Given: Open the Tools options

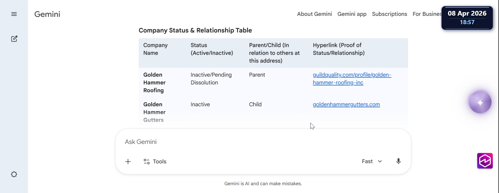Looking at the screenshot, I should pyautogui.click(x=155, y=162).
